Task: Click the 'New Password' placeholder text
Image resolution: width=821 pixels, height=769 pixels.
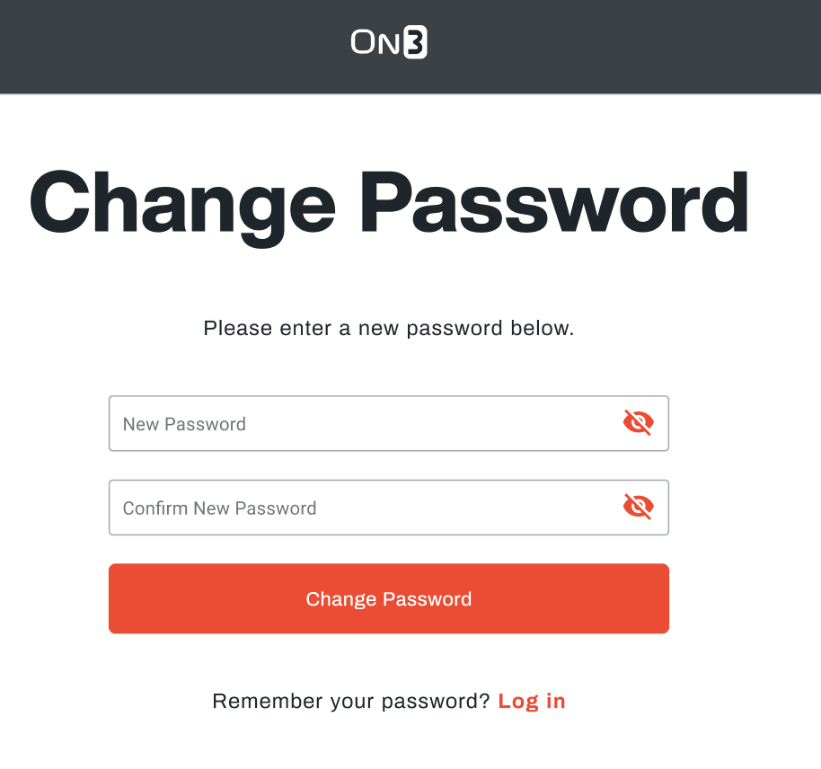Action: coord(184,424)
